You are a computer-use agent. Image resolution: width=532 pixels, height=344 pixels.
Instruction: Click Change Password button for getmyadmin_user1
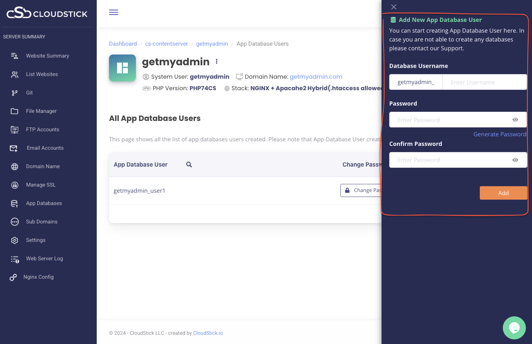tap(361, 190)
